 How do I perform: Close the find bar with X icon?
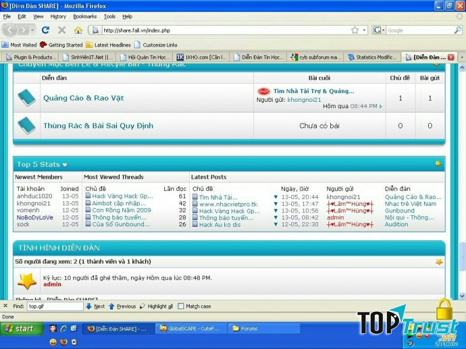[x=5, y=306]
